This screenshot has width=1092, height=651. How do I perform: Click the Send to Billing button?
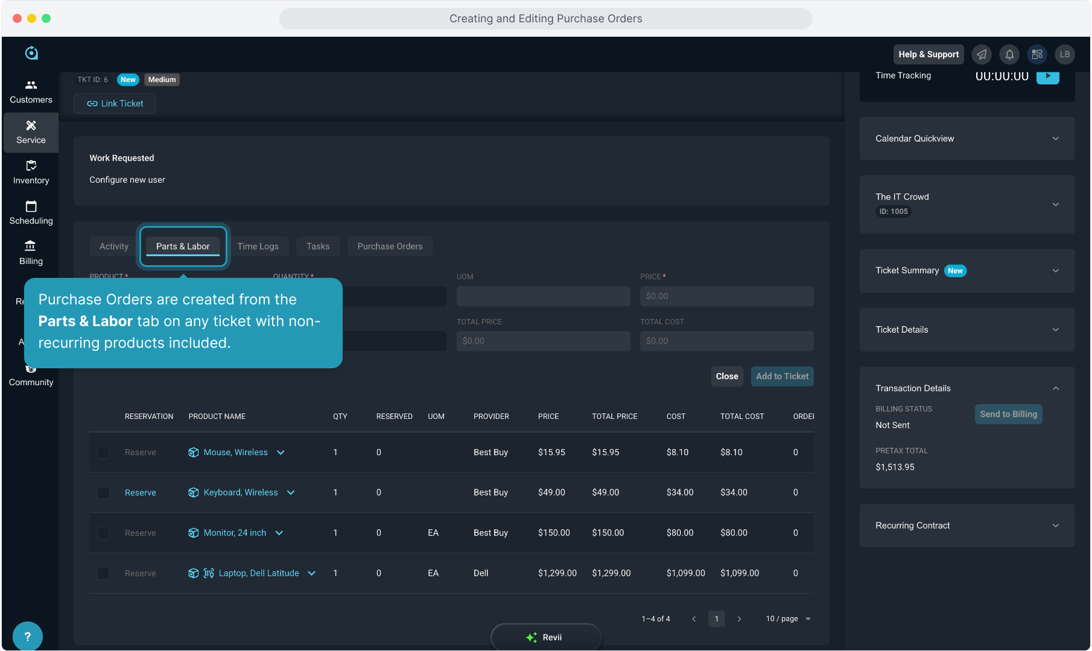1008,414
